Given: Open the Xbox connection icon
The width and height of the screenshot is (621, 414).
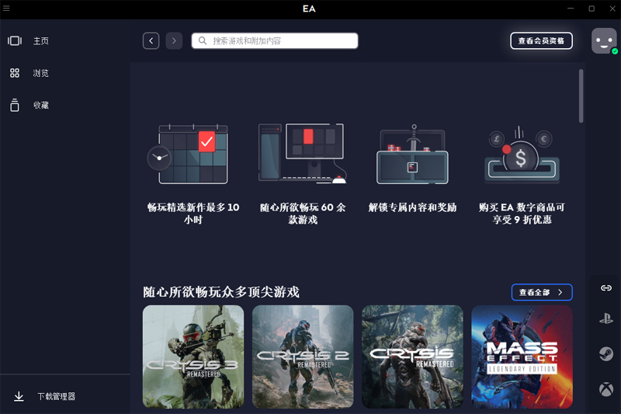Looking at the screenshot, I should point(605,389).
